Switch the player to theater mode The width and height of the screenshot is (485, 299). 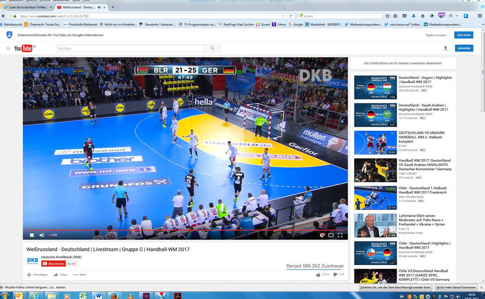point(331,235)
